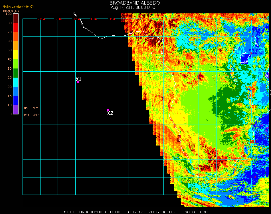Viewport: 271px width, 214px height.
Task: Click the BBALB (%) colorbar heading
Action: [x=11, y=11]
